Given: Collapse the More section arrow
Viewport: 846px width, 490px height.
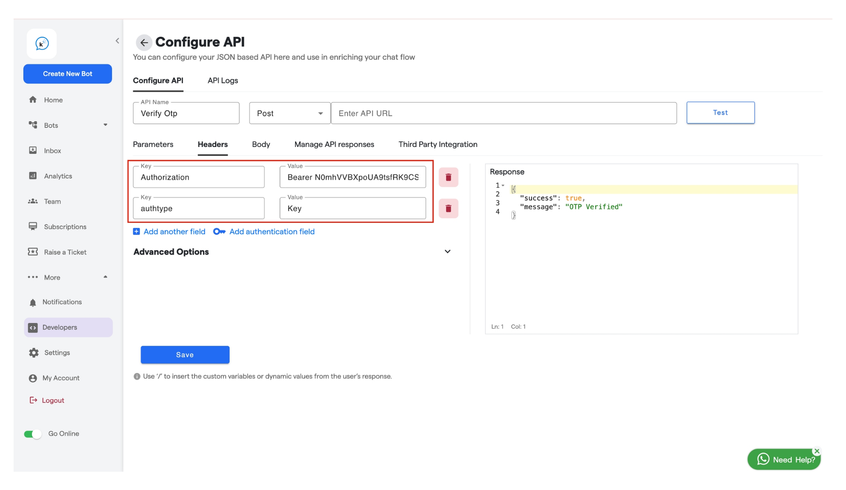Looking at the screenshot, I should [105, 277].
